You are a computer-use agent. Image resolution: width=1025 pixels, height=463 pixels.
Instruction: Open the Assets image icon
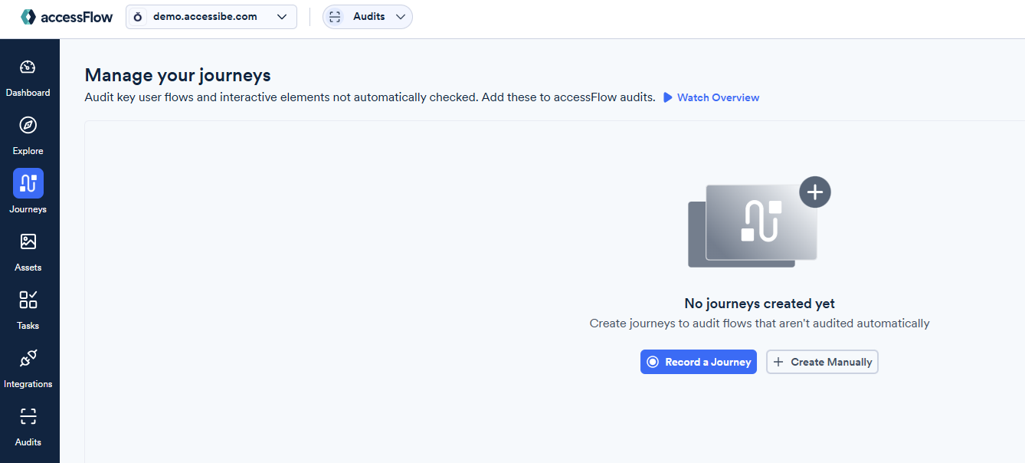pos(28,242)
